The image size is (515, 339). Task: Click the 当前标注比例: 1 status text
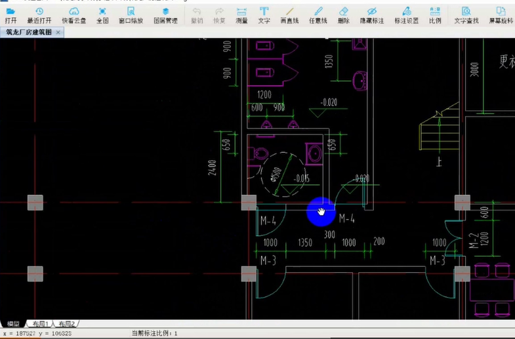point(154,333)
